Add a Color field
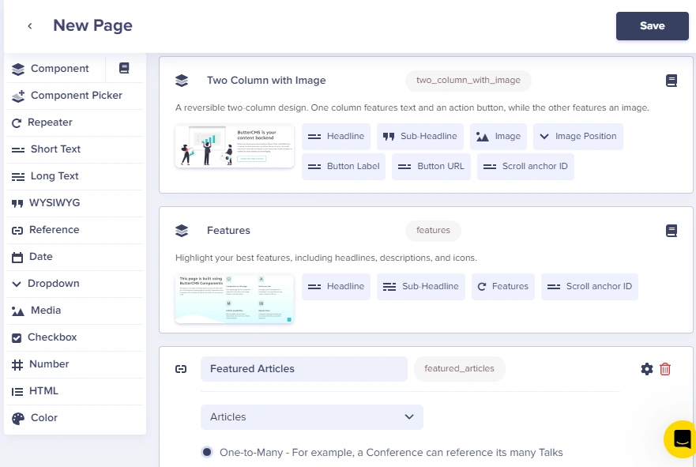The image size is (696, 467). coord(75,418)
